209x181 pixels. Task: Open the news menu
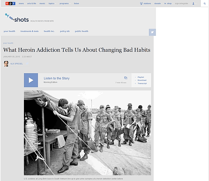[21, 3]
